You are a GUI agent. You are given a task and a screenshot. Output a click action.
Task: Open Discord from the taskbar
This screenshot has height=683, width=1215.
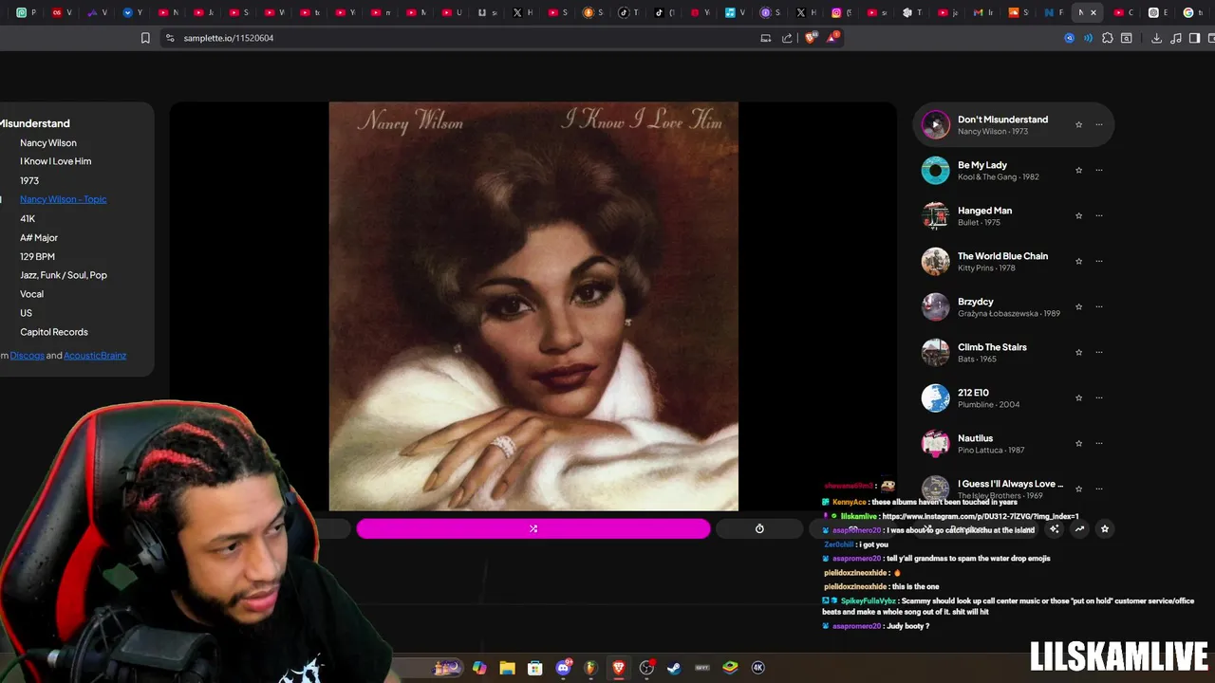(x=564, y=668)
